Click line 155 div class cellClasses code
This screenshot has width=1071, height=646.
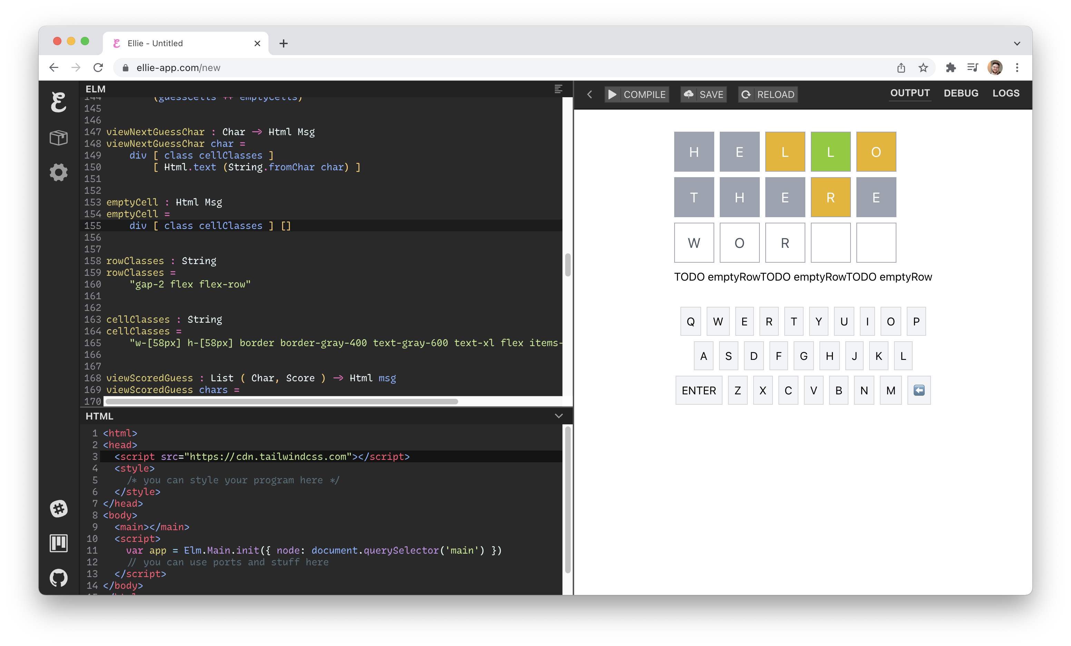coord(210,226)
